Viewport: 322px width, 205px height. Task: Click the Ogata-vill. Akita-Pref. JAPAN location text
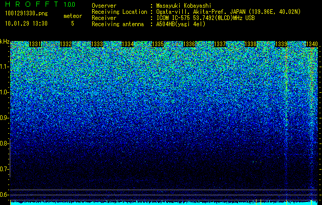point(228,12)
